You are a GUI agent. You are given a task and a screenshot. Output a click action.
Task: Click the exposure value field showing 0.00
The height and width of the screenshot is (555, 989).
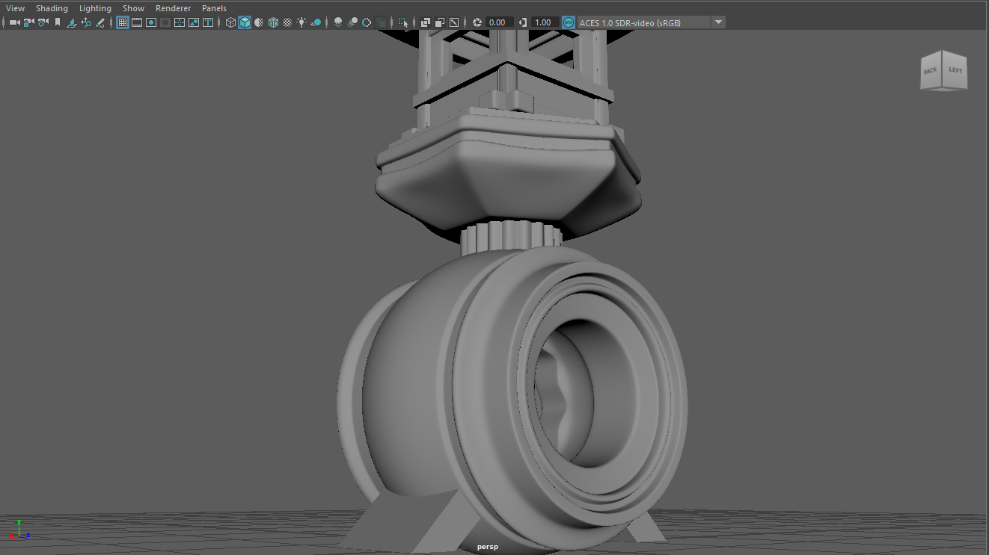[x=497, y=22]
